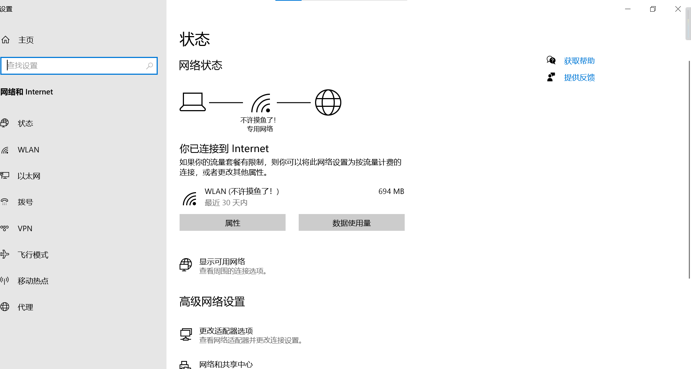Click the VPN icon in sidebar

(x=4, y=228)
